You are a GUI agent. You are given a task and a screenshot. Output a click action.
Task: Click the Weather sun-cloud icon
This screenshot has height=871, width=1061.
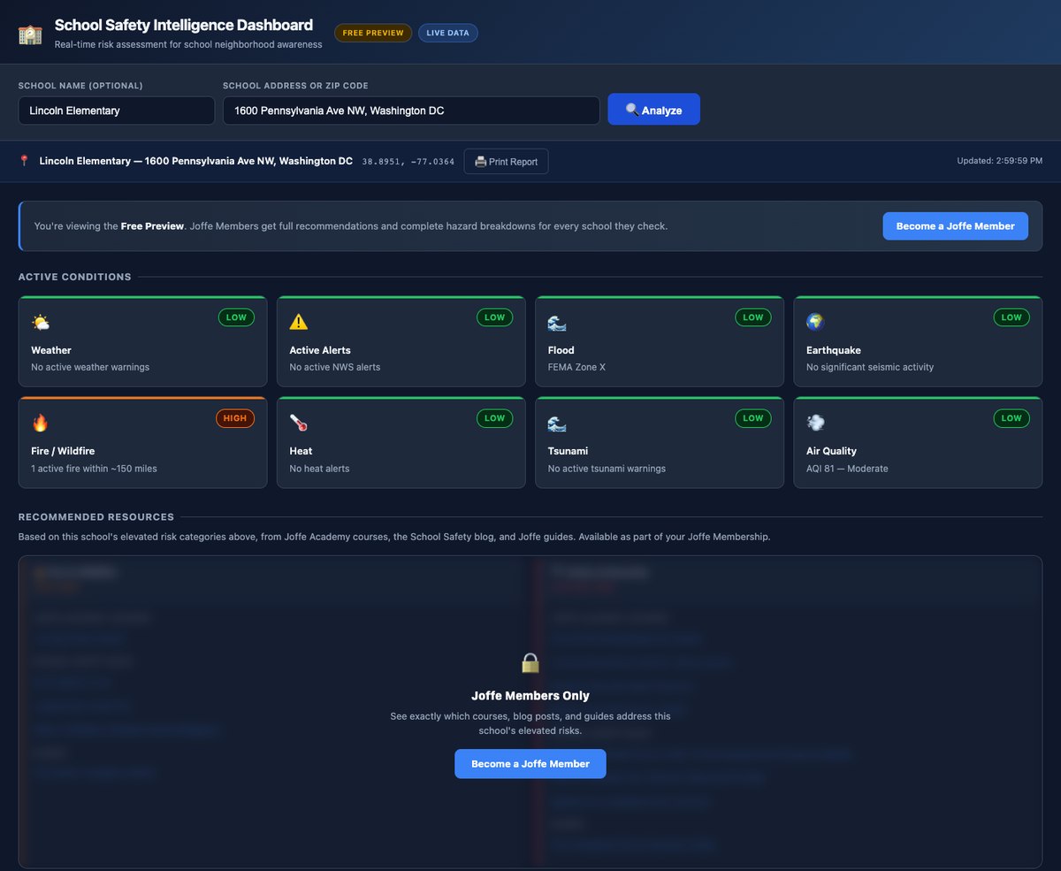[41, 323]
